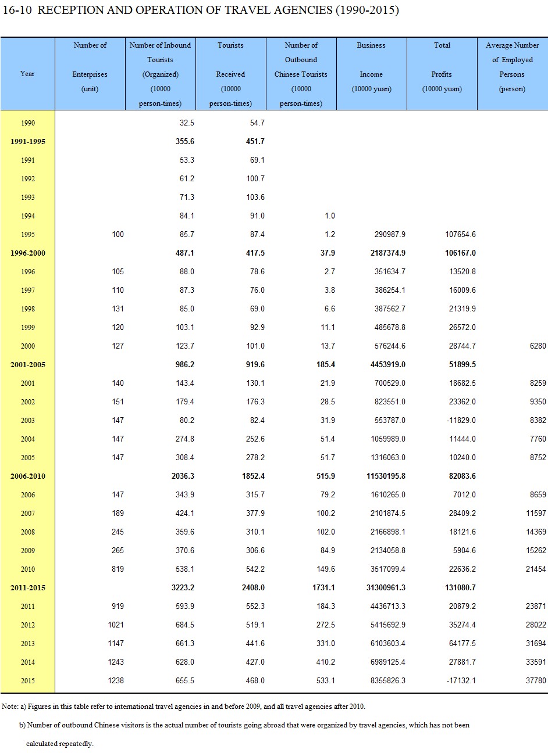Select inbound tourists value '684.5' for 2012
Viewport: 548px width, 753px height.
(185, 625)
